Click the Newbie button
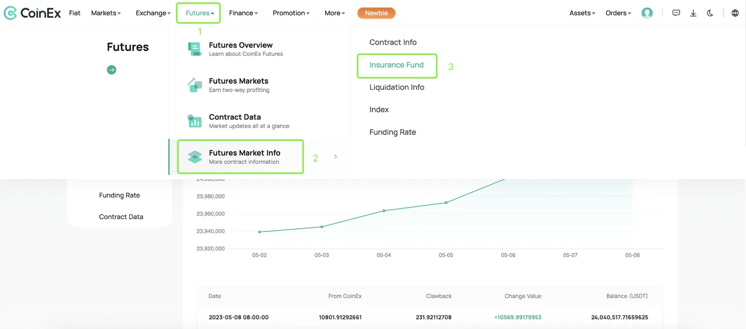The image size is (746, 329). (376, 13)
